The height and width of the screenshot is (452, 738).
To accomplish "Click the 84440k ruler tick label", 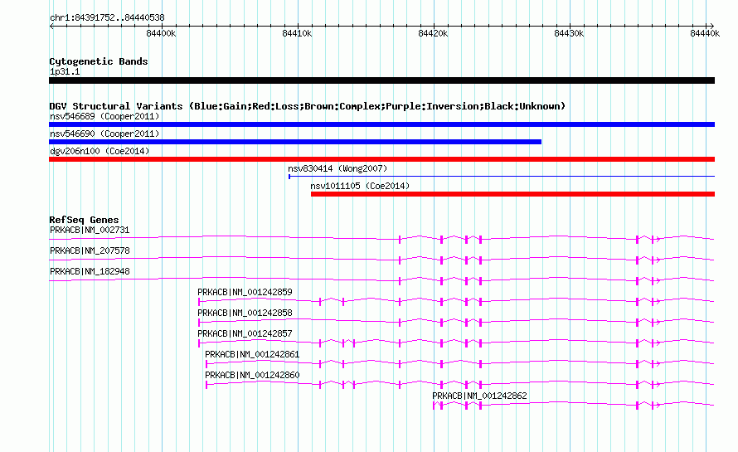I will pos(705,33).
